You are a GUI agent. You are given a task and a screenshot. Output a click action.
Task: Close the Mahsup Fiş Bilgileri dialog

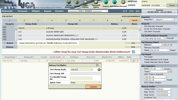(x=97, y=65)
